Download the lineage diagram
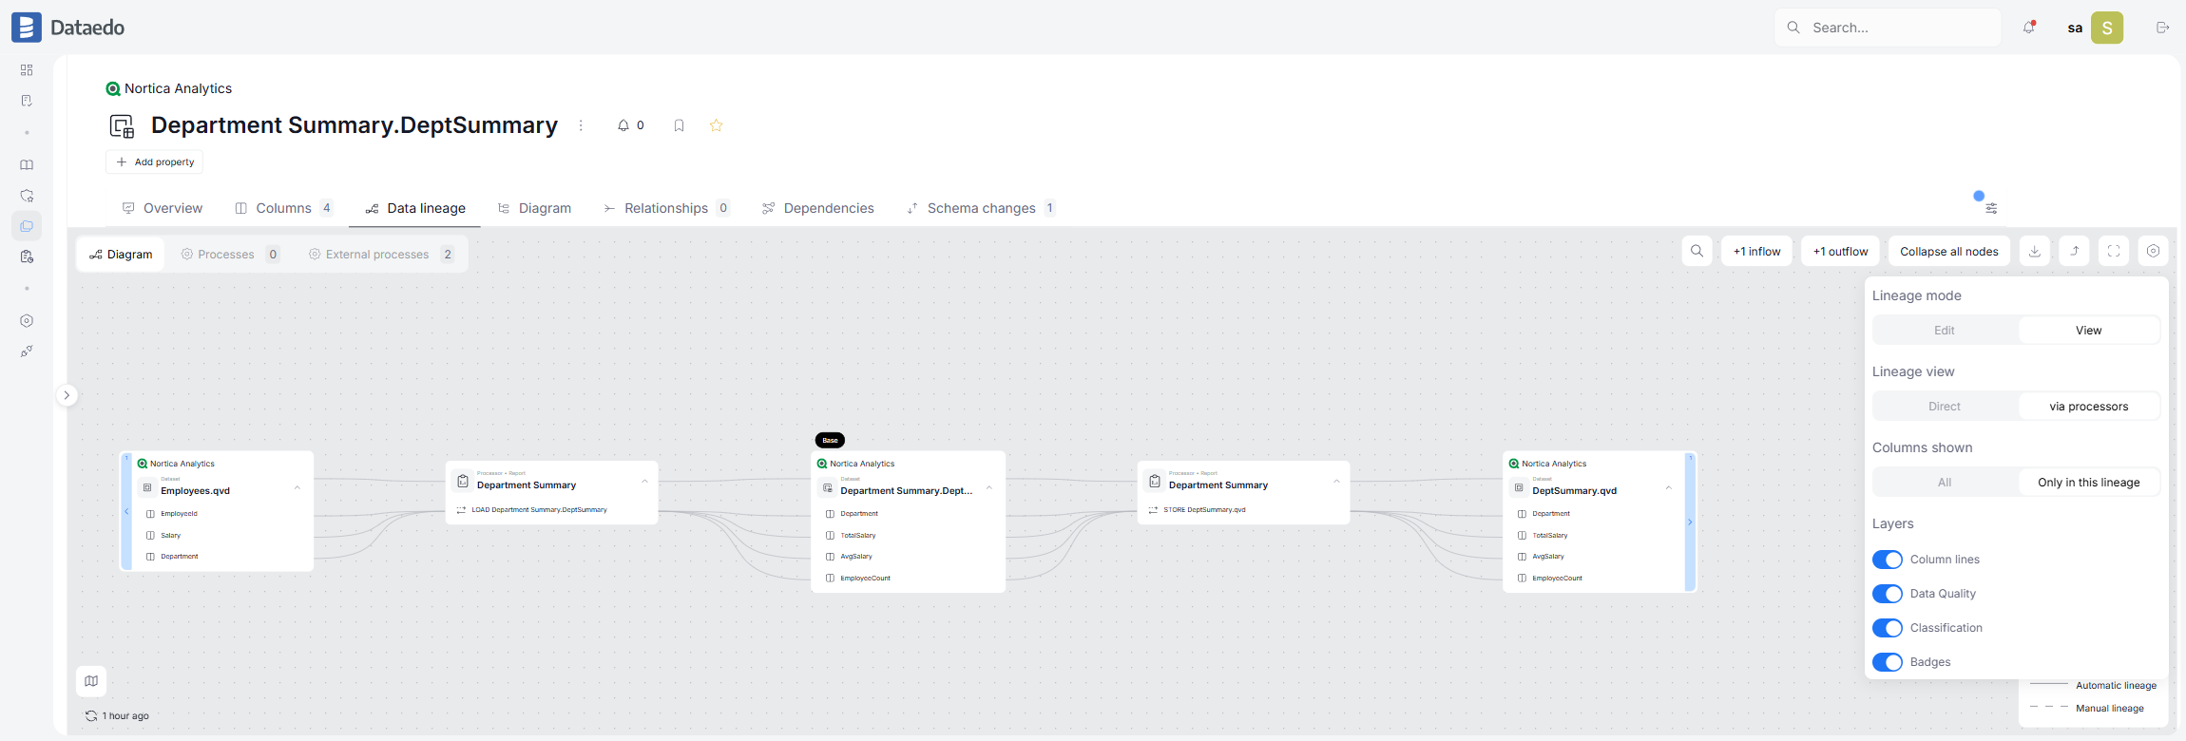 (x=2035, y=251)
